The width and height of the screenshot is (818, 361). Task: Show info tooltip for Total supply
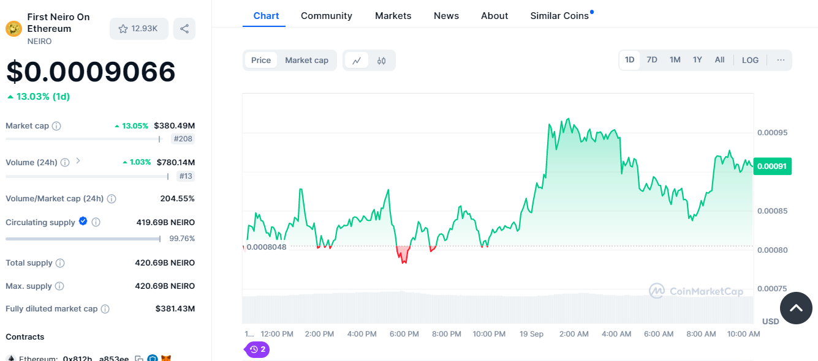click(x=60, y=263)
